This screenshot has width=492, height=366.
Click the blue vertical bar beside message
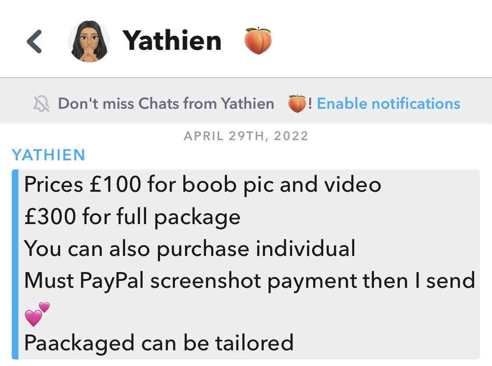(15, 264)
